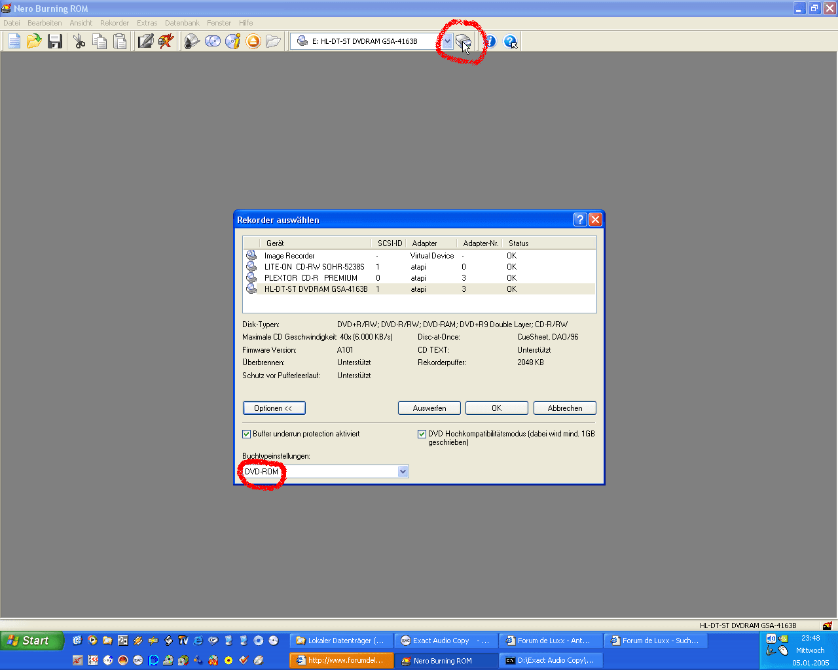838x670 pixels.
Task: Open a compilation with the folder icon
Action: click(34, 41)
